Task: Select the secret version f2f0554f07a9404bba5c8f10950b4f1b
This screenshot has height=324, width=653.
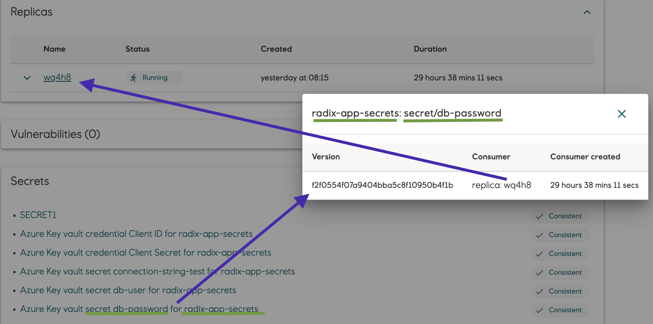Action: pyautogui.click(x=383, y=185)
